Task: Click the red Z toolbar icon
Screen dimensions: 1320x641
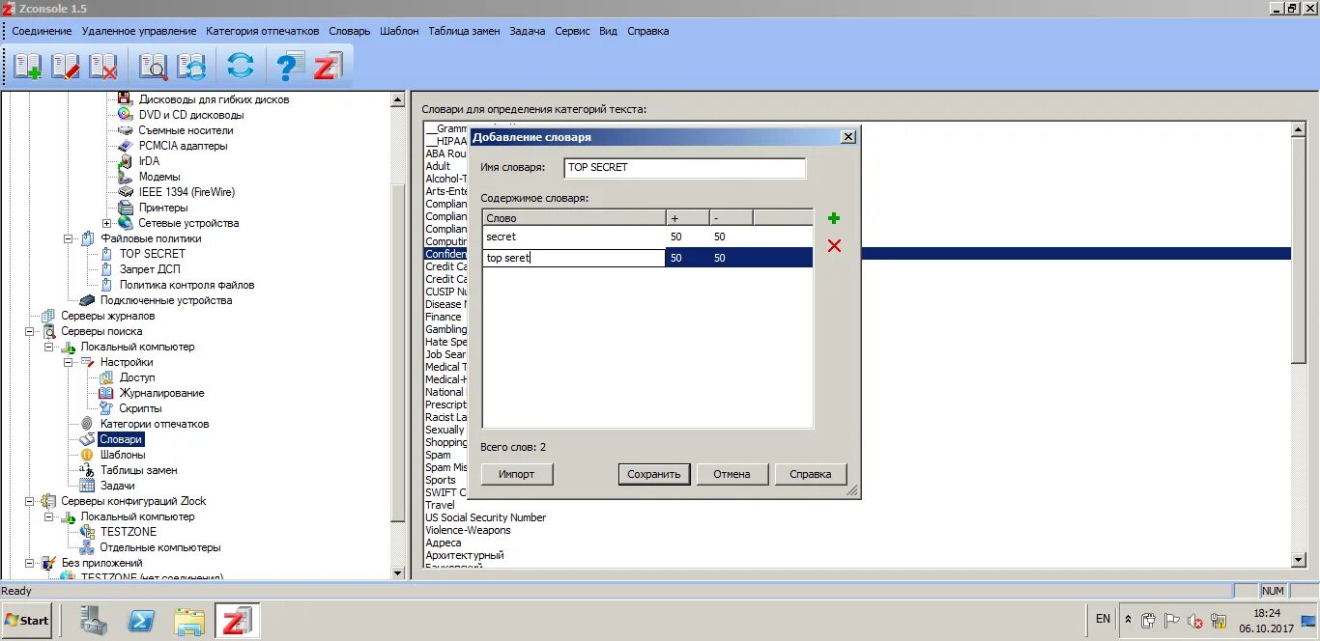Action: 328,67
